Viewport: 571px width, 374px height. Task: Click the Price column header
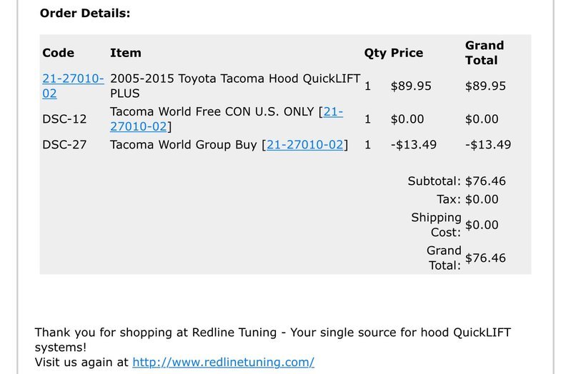[x=407, y=53]
